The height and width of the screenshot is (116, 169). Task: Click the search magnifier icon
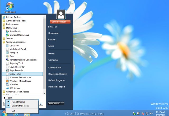click(x=41, y=104)
